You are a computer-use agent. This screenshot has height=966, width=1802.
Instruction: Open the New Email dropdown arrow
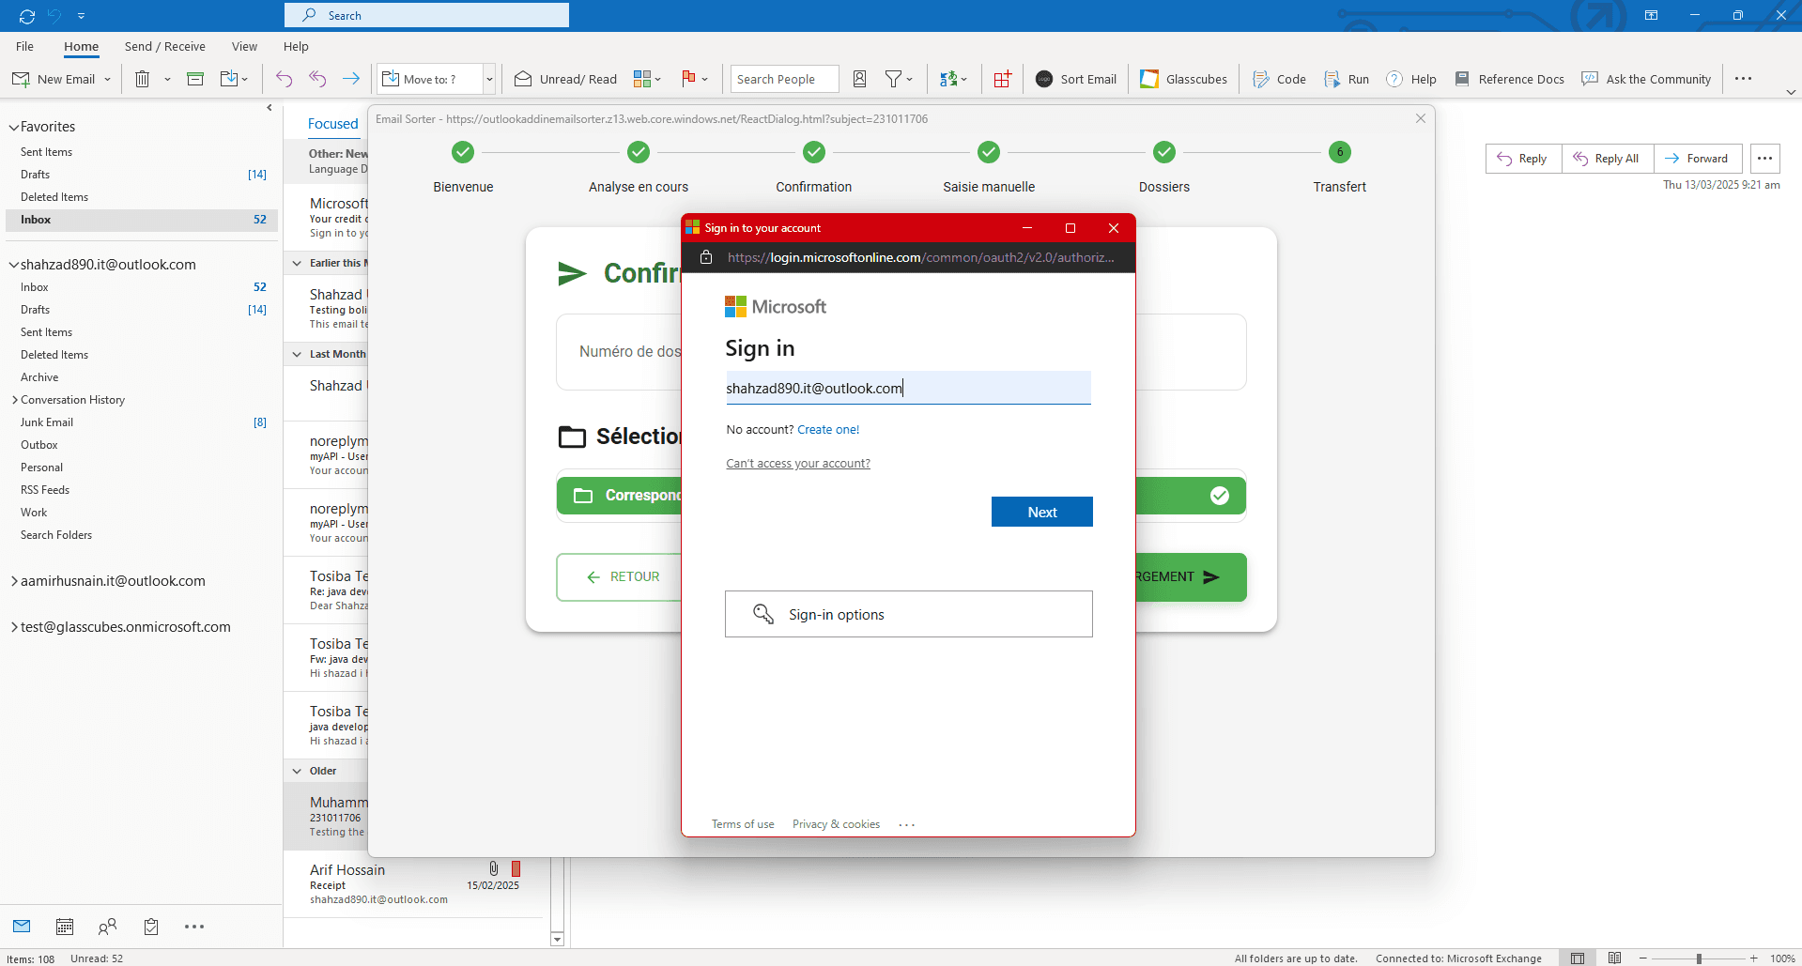[x=107, y=79]
